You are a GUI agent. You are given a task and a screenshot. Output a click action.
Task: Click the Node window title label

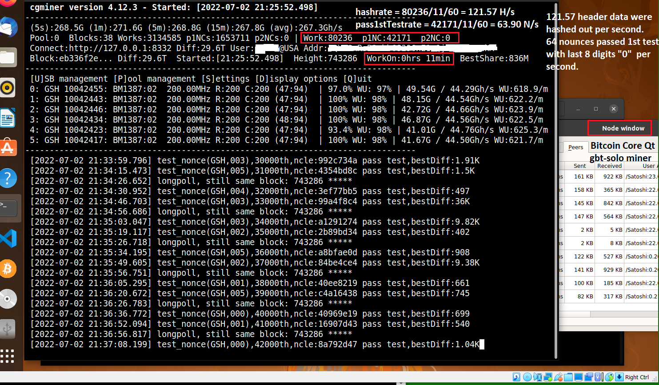point(623,128)
